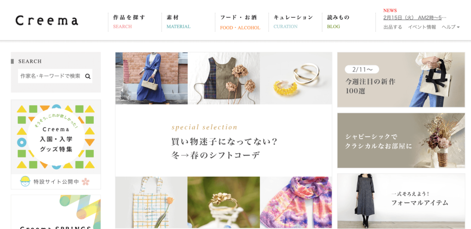
Task: Click the yellow helmet child icon
Action: (x=25, y=181)
